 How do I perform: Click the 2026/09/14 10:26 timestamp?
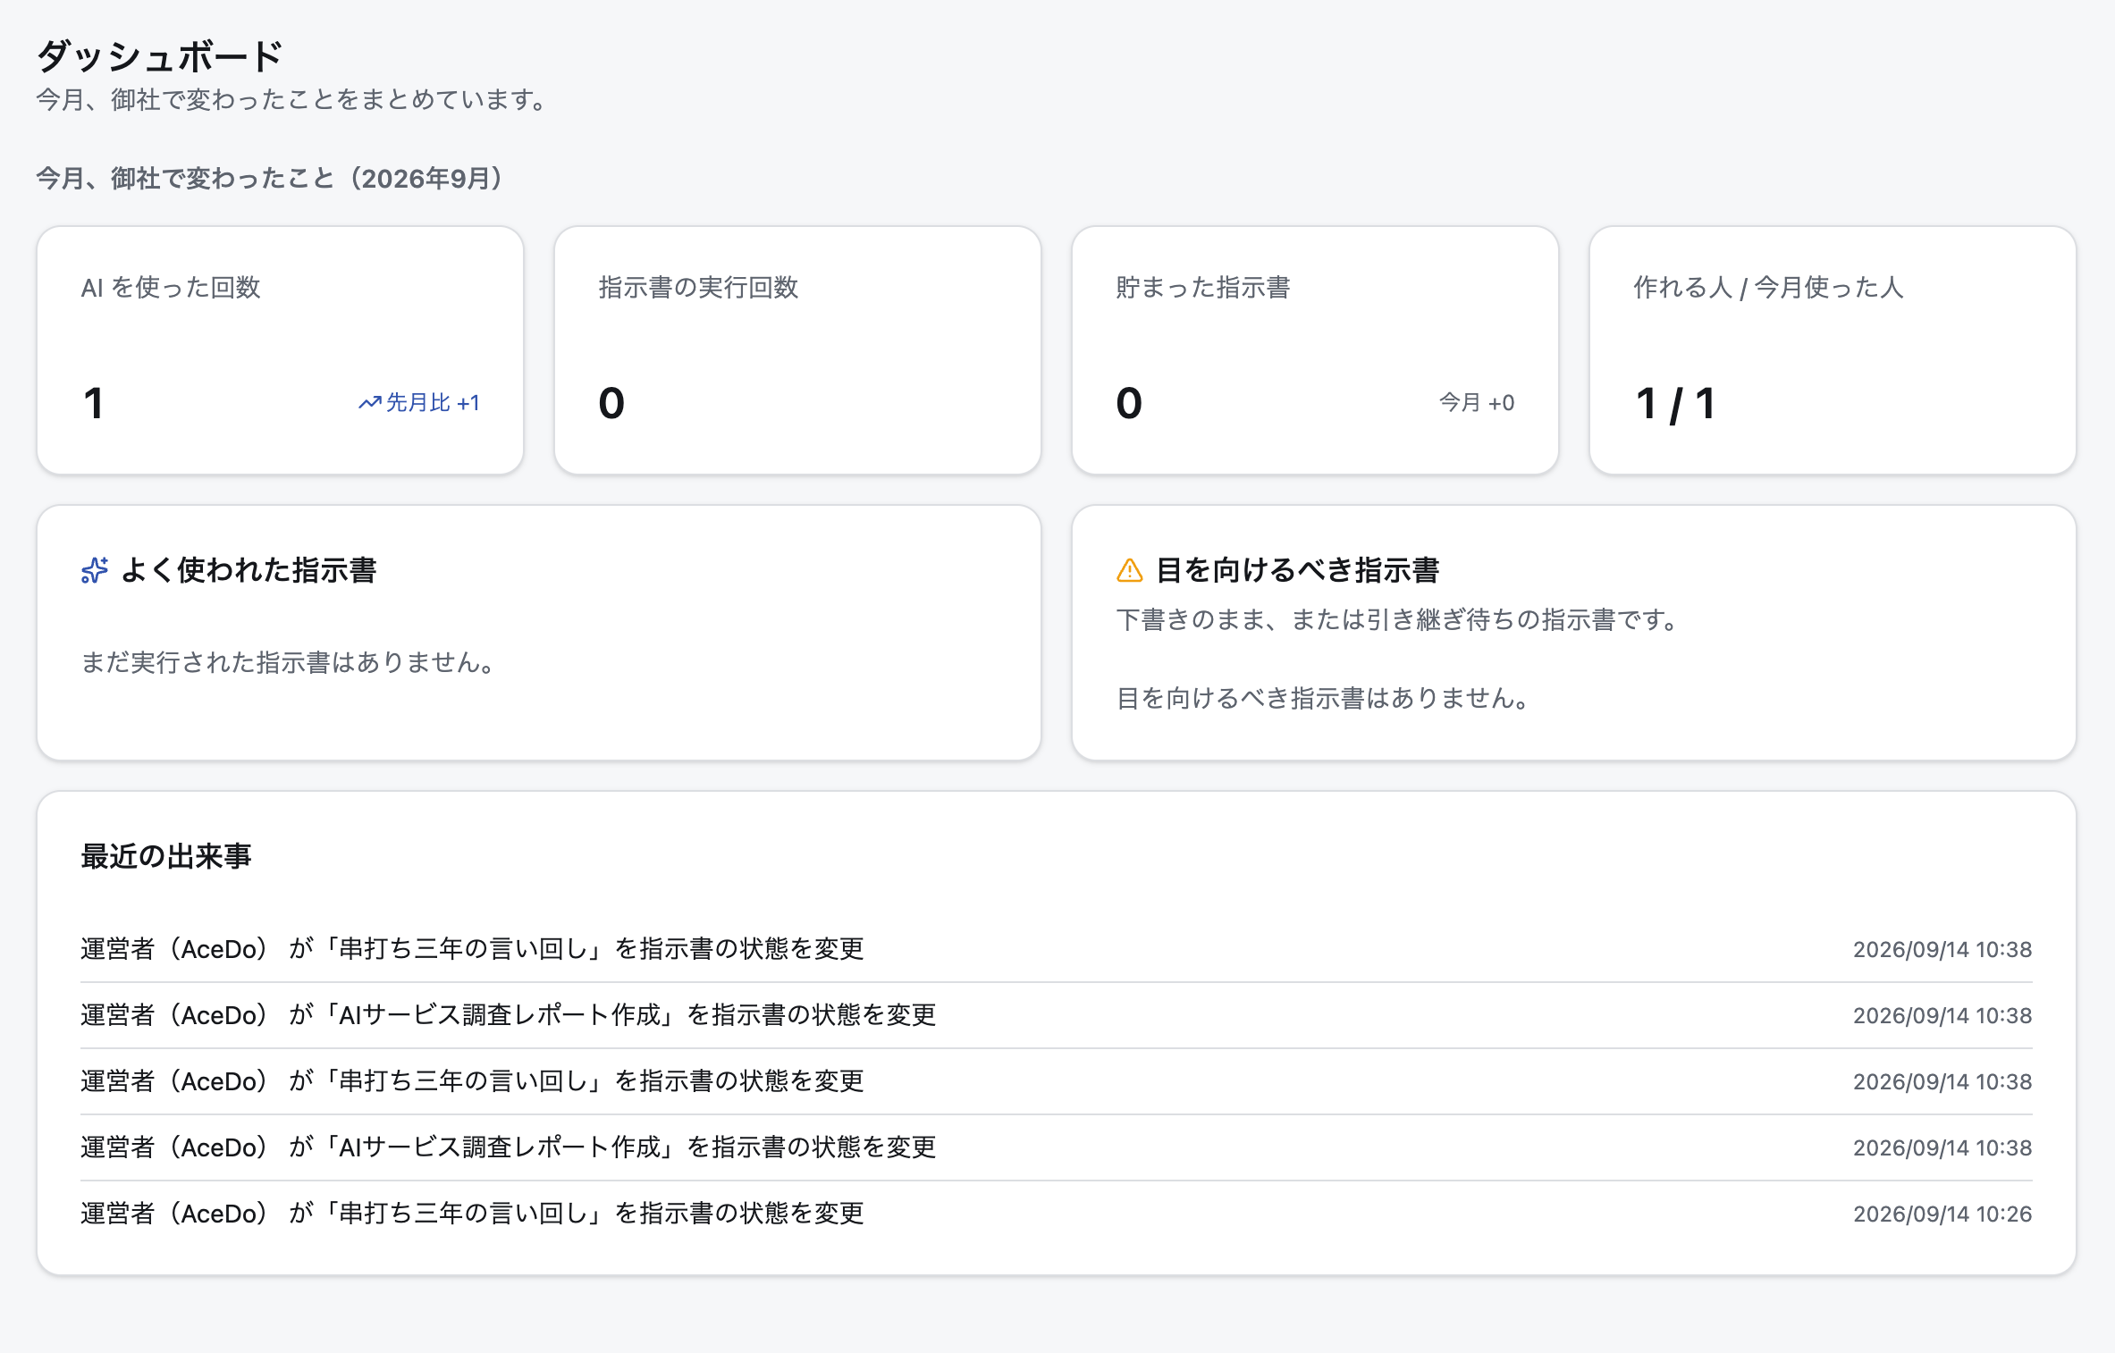[1942, 1214]
